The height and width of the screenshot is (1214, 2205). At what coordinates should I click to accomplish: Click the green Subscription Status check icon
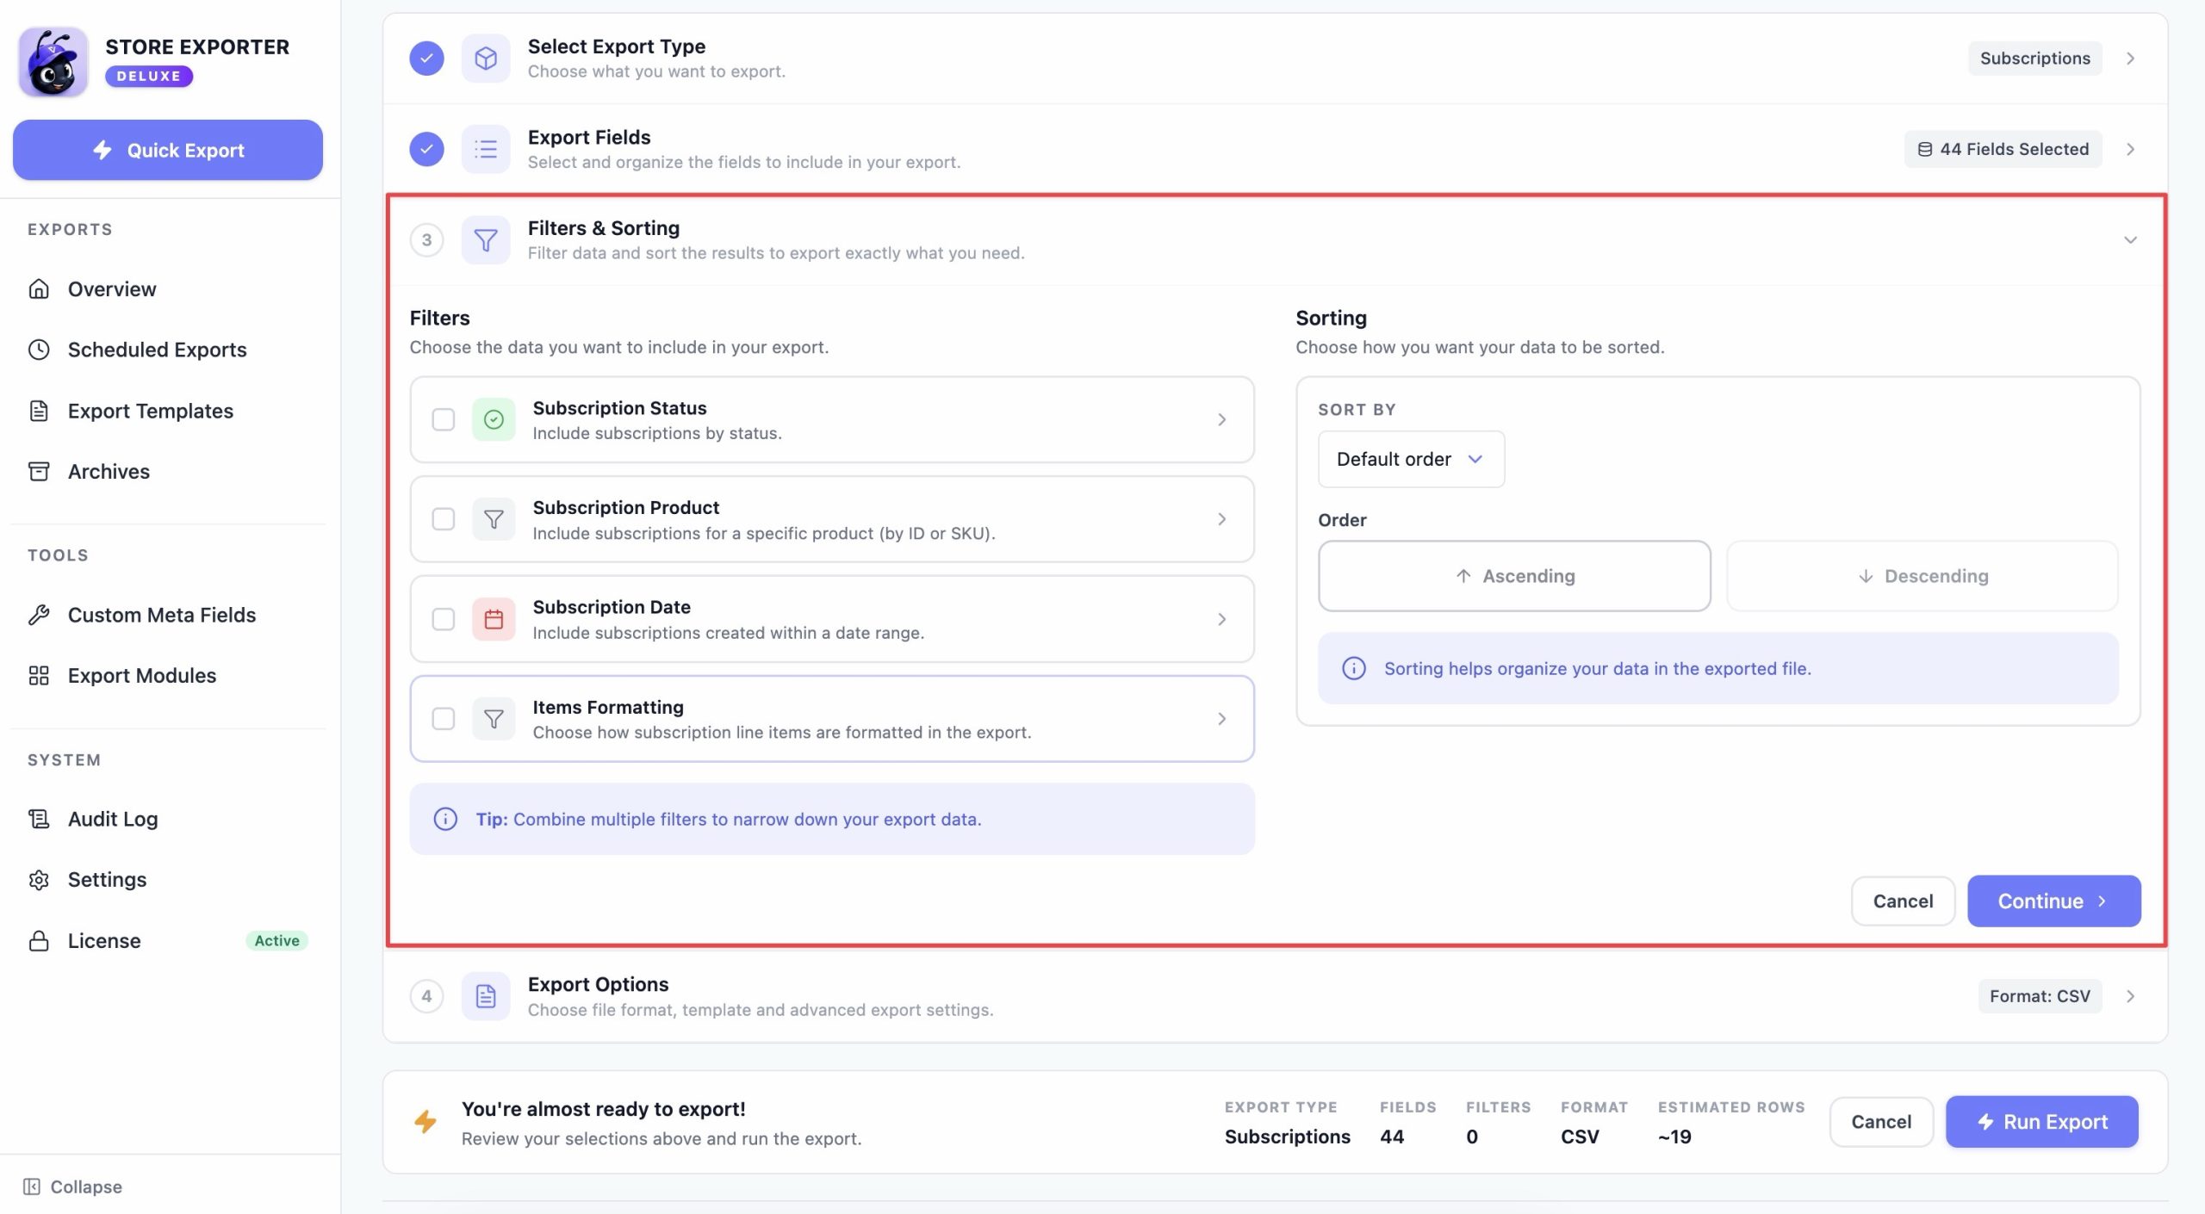click(x=494, y=419)
